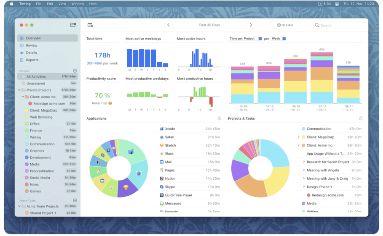
Task: Select the Past 30 Days range button
Action: click(x=209, y=25)
